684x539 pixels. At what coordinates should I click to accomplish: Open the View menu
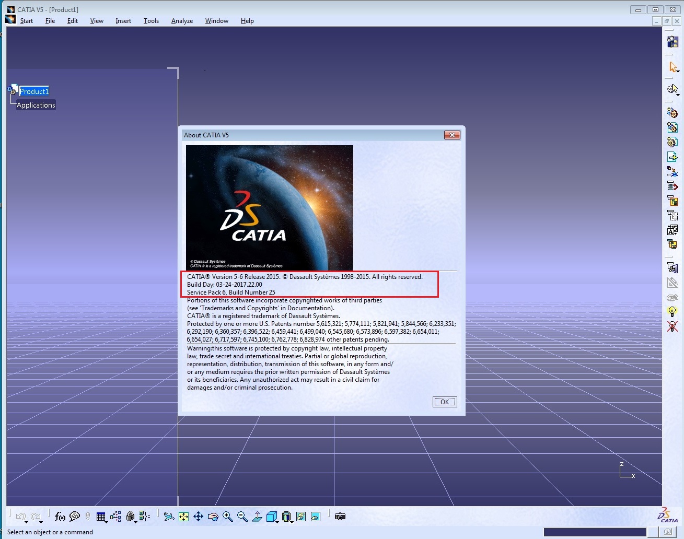tap(97, 21)
